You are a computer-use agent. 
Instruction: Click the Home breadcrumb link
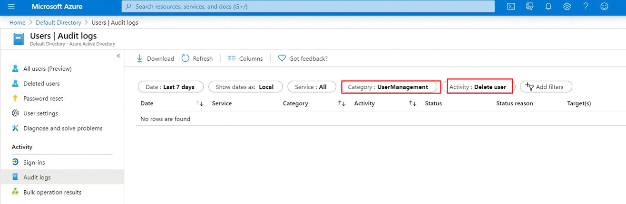pyautogui.click(x=18, y=22)
